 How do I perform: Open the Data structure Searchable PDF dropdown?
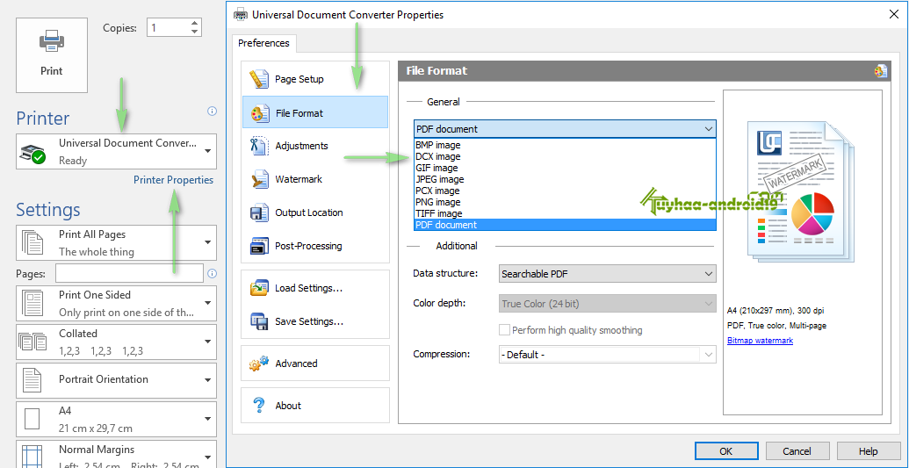608,274
